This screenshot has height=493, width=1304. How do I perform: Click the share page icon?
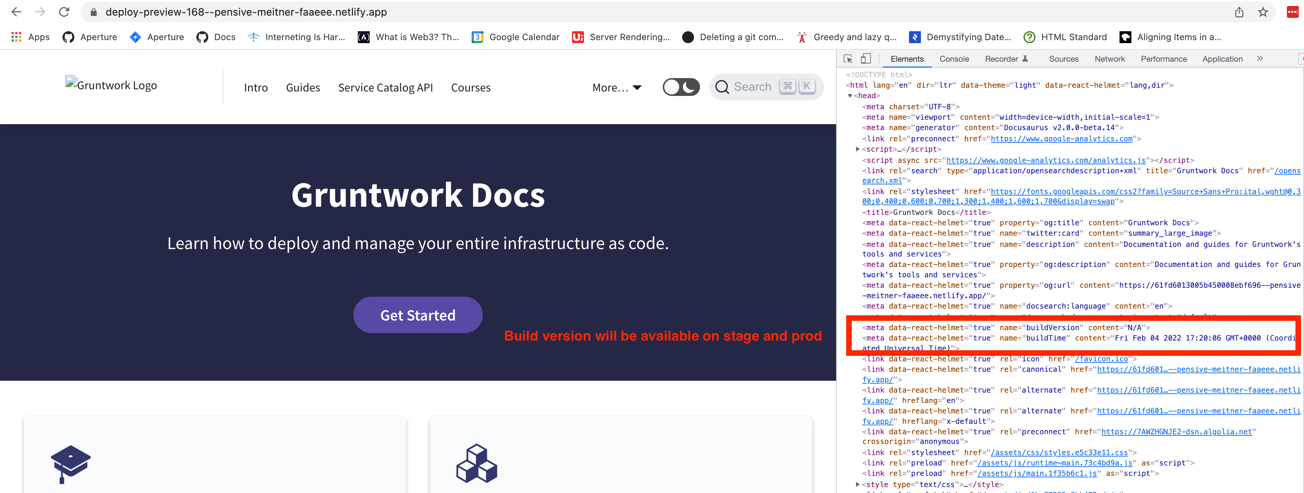(x=1239, y=12)
